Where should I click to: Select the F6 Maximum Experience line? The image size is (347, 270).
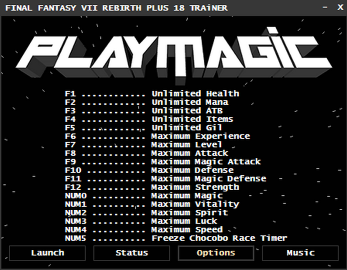tap(158, 136)
